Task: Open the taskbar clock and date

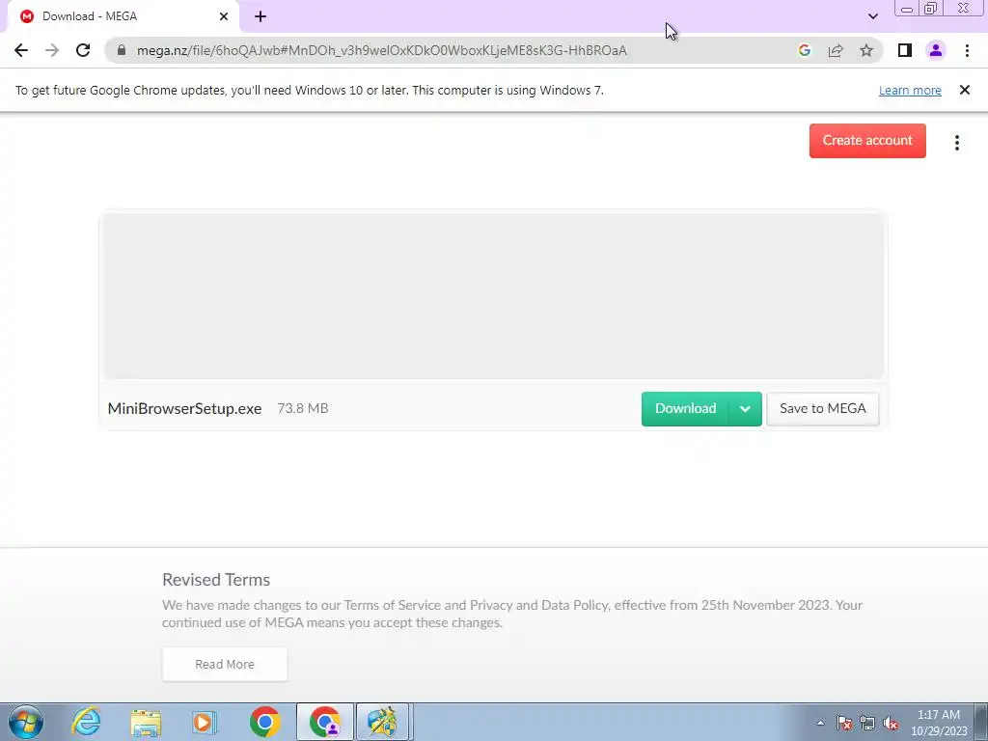Action: coord(939,723)
